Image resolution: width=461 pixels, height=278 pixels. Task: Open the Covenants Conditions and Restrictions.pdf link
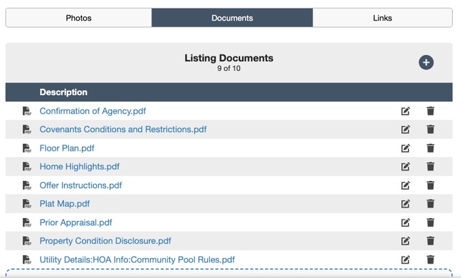coord(123,129)
